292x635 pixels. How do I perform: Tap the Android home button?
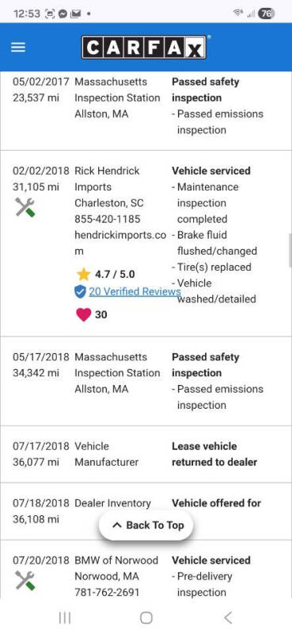(x=146, y=618)
